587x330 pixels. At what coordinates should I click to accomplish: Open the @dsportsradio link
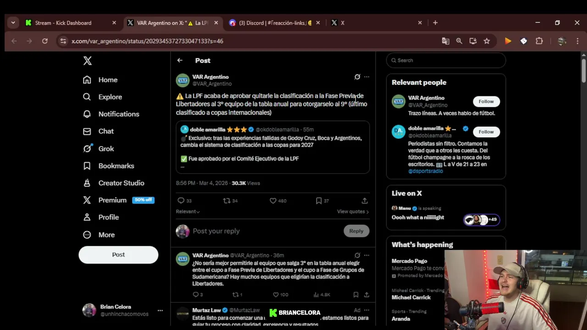(x=426, y=171)
